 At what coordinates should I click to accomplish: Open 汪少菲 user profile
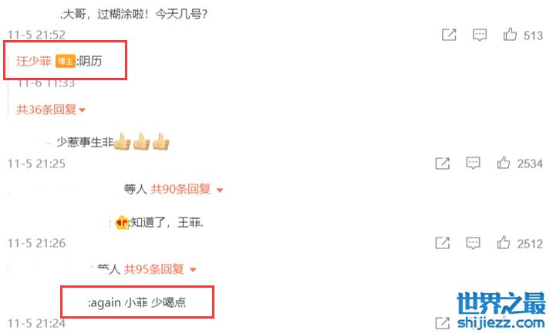[x=34, y=61]
